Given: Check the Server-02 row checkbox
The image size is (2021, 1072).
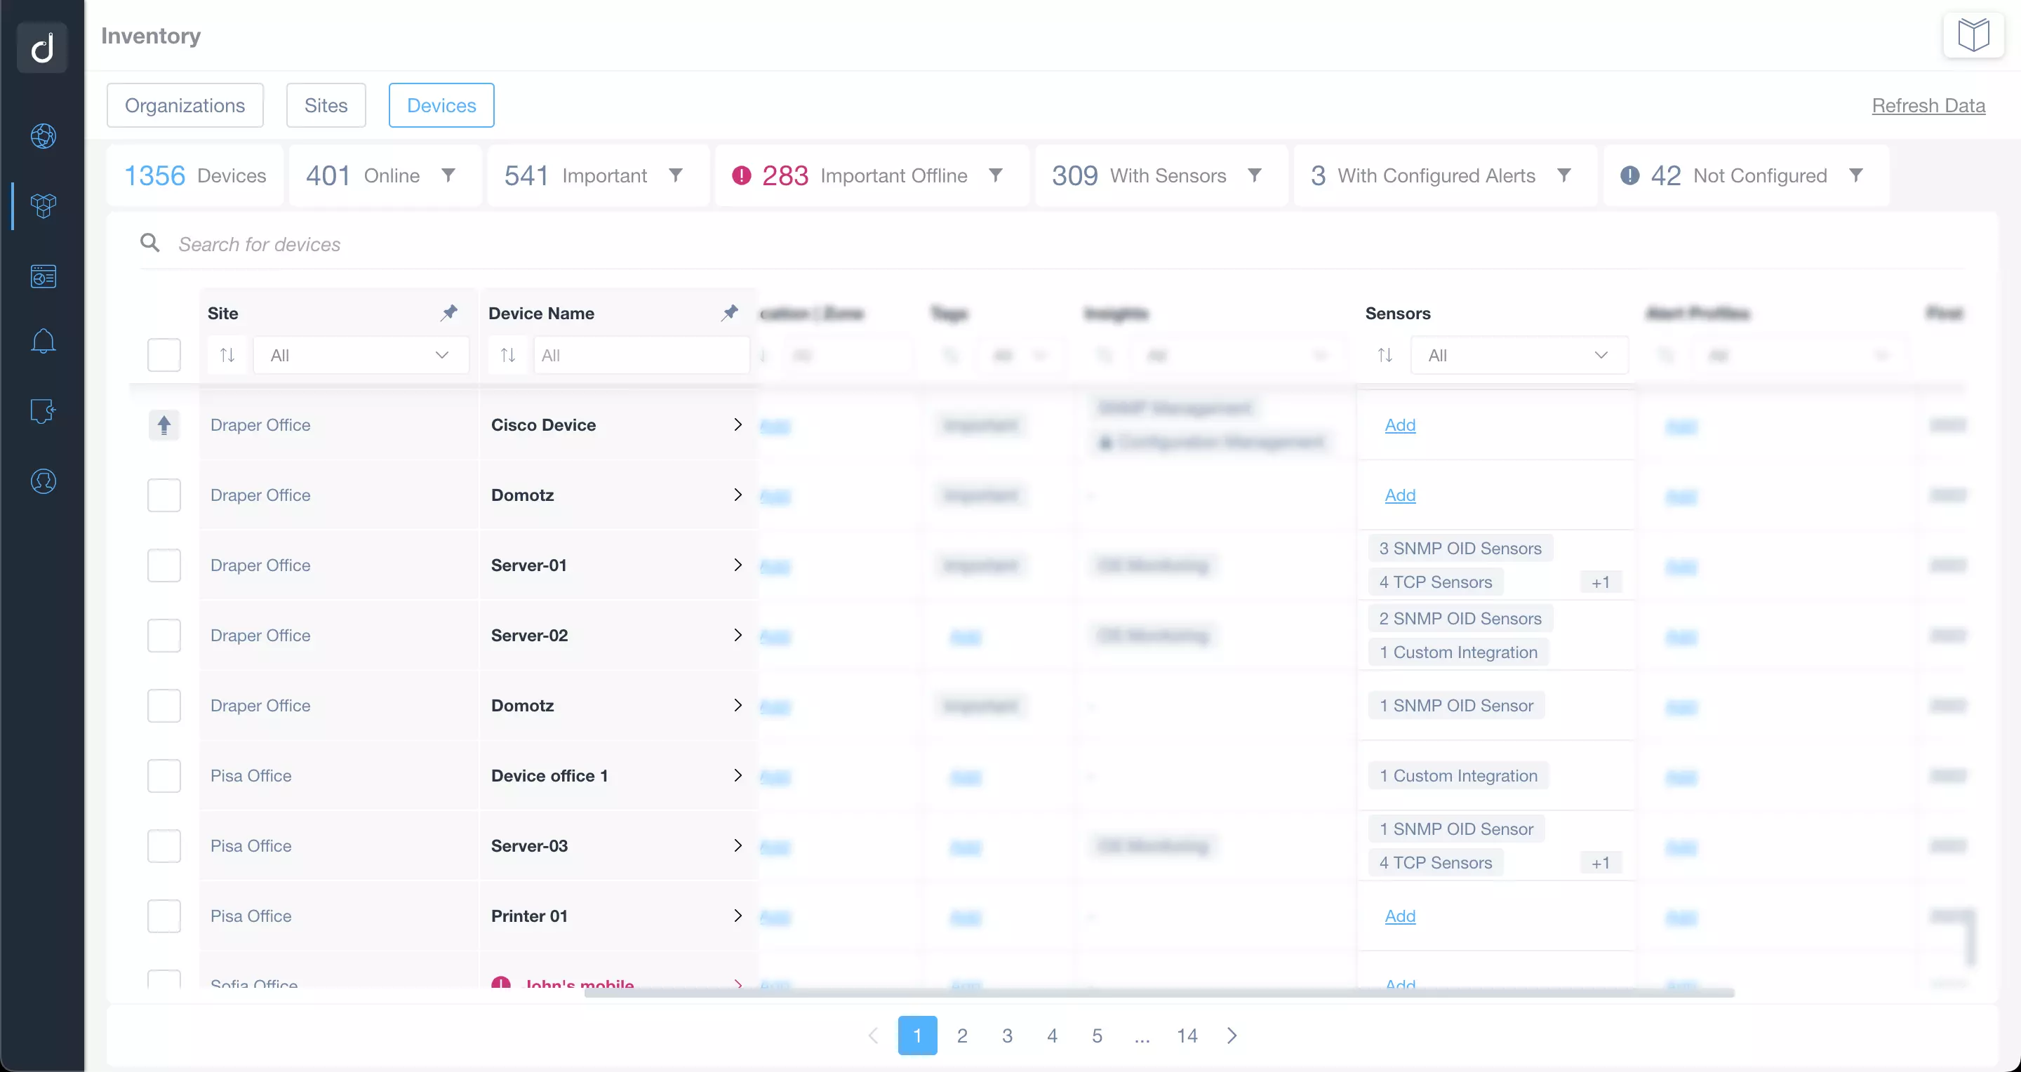Looking at the screenshot, I should click(164, 635).
